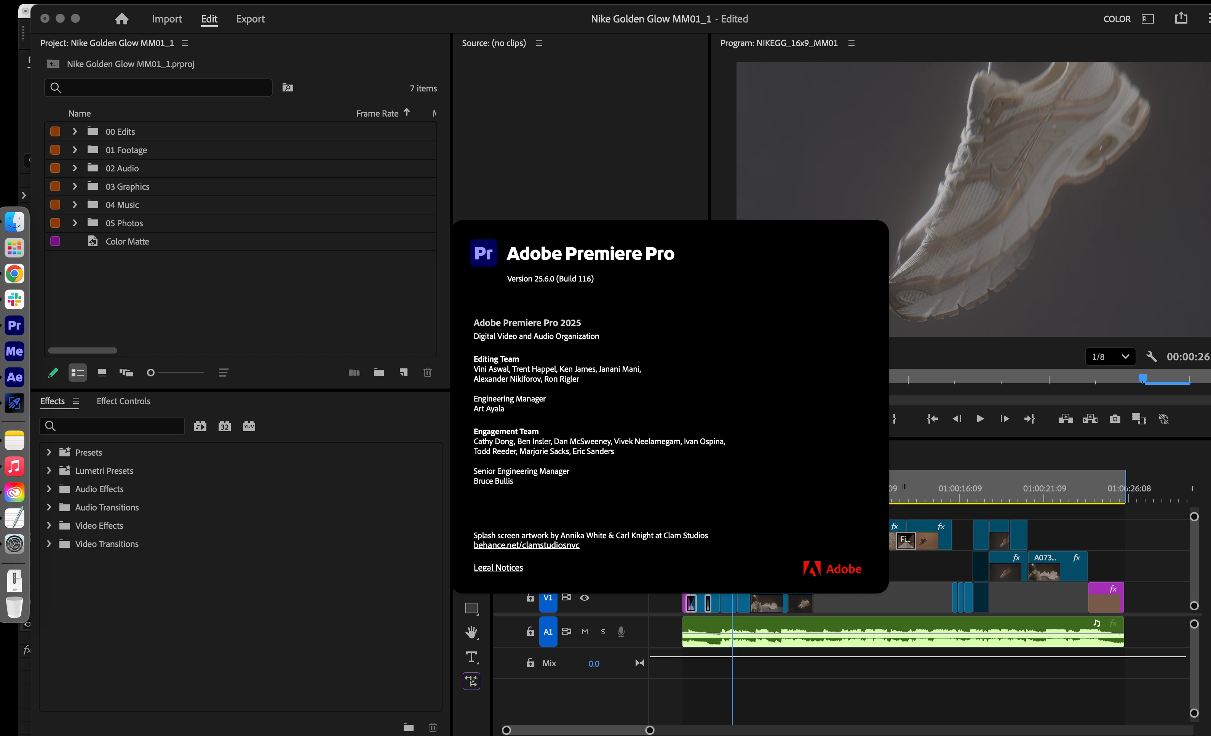Expand the Video Effects folder

click(49, 526)
